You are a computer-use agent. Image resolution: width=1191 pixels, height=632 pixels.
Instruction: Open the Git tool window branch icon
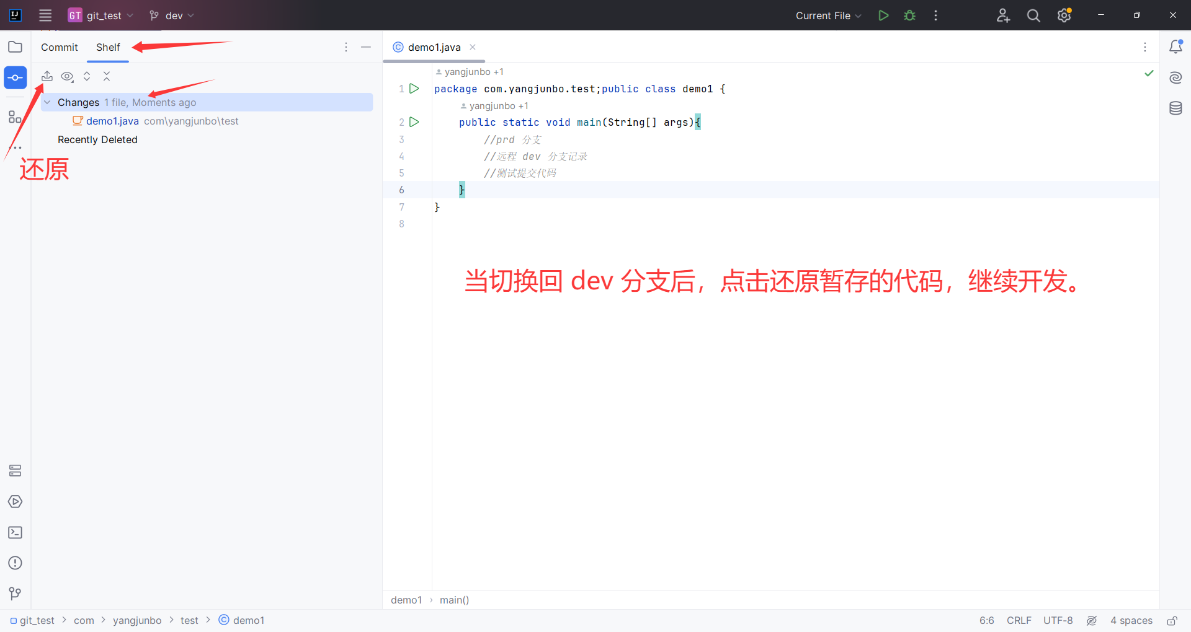[x=15, y=594]
